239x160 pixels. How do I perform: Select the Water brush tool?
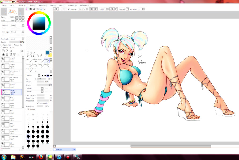tap(47, 61)
